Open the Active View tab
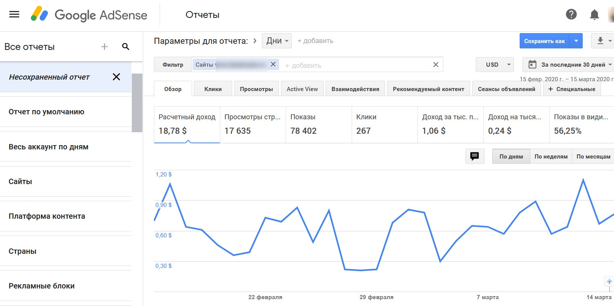Screen dimensions: 614x306 pyautogui.click(x=302, y=89)
